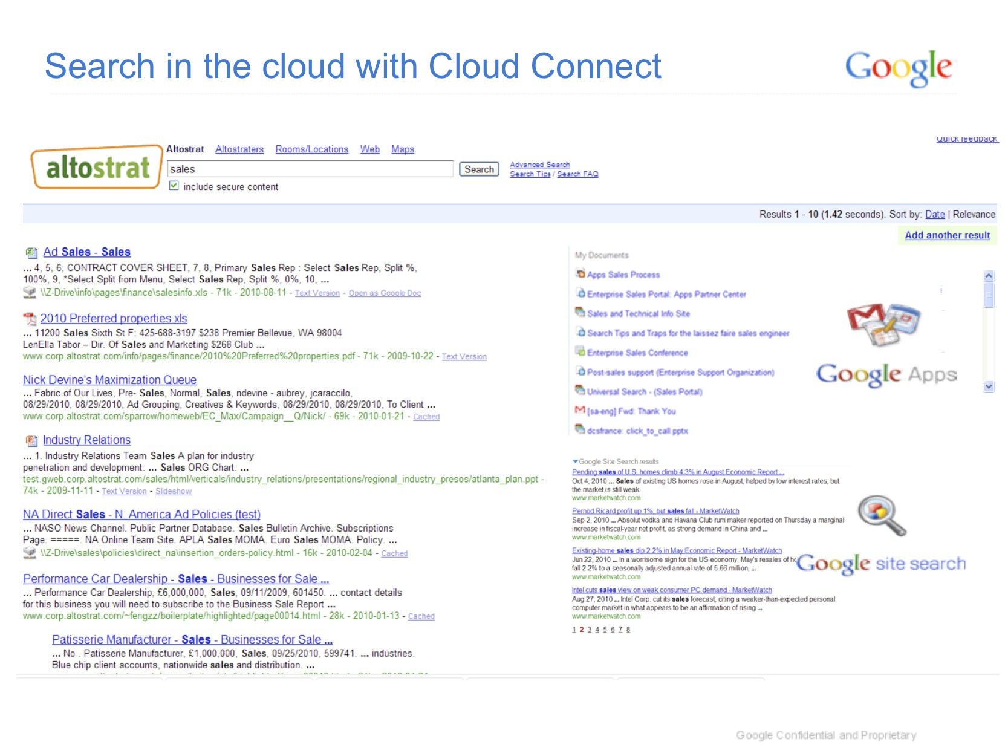1008x756 pixels.
Task: Click the drive icon before salesinfo.xls path
Action: coord(30,293)
